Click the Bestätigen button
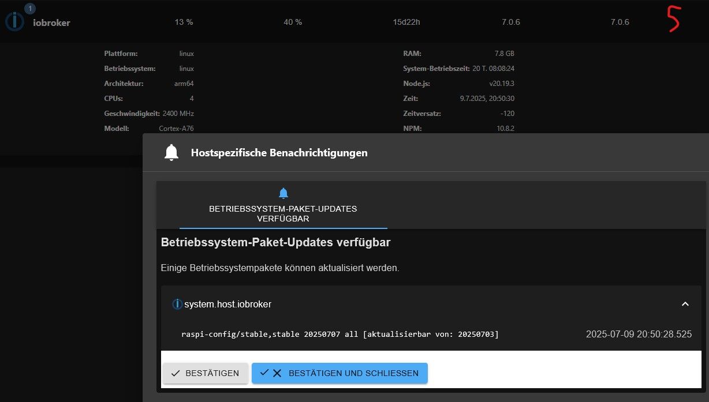Screen dimensions: 709x402 (x=206, y=373)
